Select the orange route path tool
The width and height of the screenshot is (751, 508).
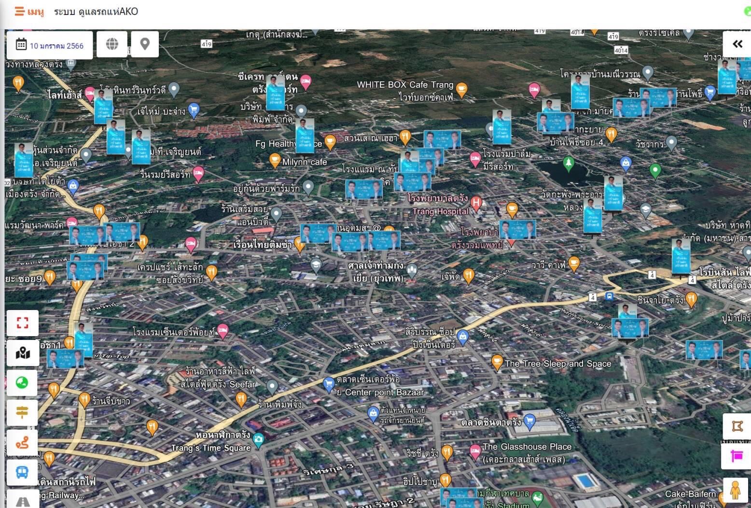pos(22,442)
